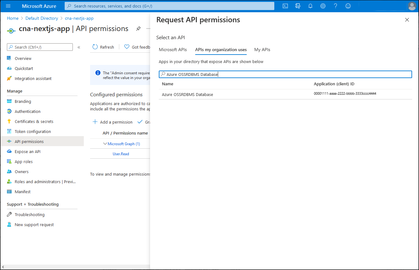The height and width of the screenshot is (270, 419).
Task: Open the help question mark icon
Action: pos(336,6)
